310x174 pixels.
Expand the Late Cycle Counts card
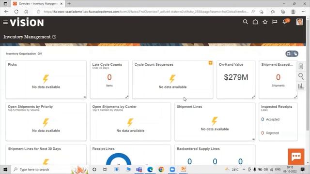pos(127,97)
